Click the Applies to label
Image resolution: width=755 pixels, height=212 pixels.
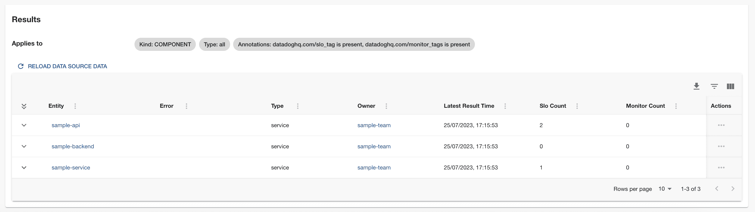pos(27,43)
